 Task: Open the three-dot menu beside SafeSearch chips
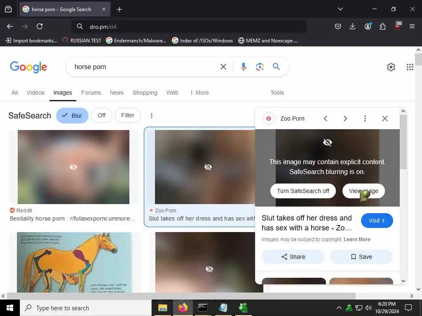pyautogui.click(x=152, y=116)
